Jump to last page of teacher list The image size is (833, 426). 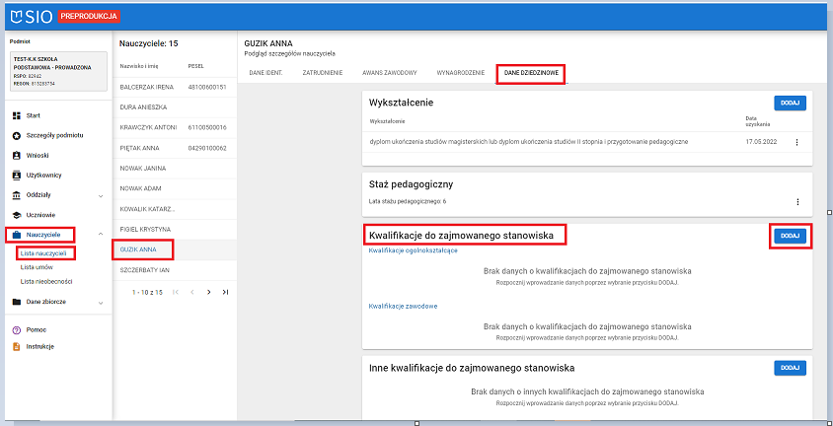coord(226,292)
